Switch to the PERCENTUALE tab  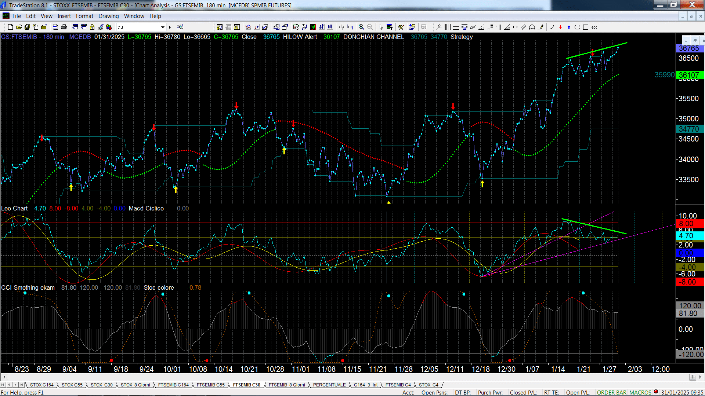(329, 385)
